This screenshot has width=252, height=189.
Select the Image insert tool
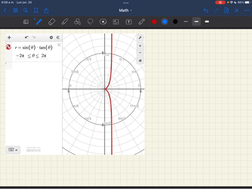(116, 22)
